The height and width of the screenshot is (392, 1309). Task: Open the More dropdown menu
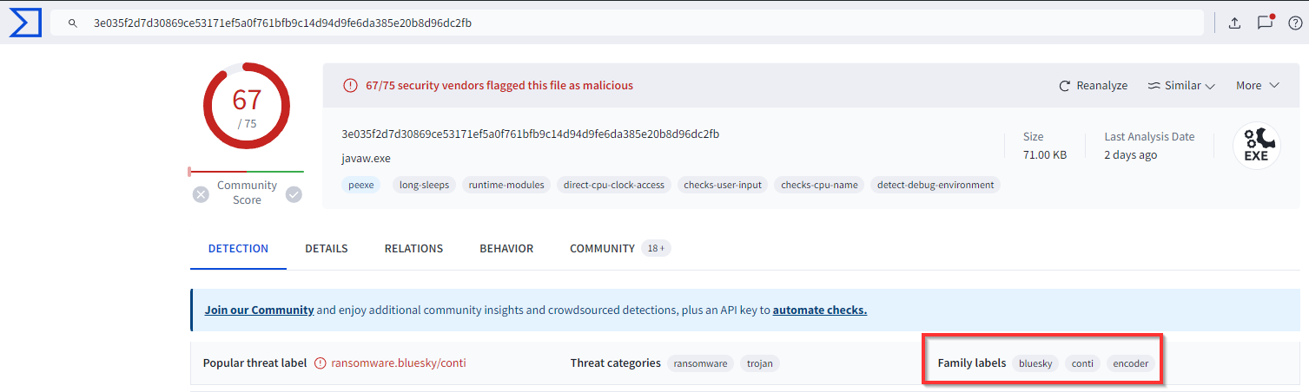(1257, 86)
